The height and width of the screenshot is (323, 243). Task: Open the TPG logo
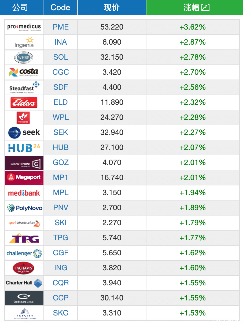pyautogui.click(x=24, y=238)
